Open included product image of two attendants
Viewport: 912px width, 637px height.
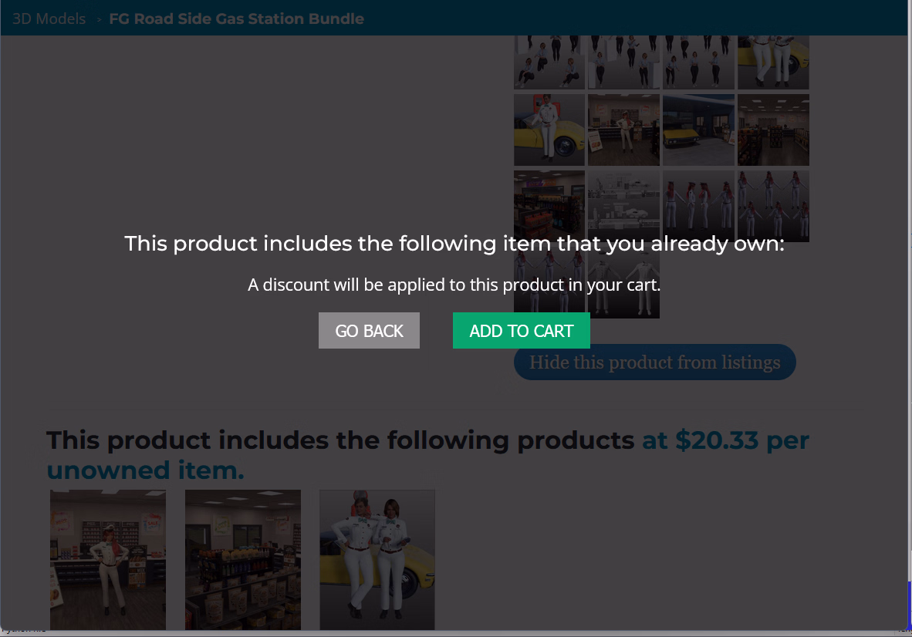(x=377, y=559)
